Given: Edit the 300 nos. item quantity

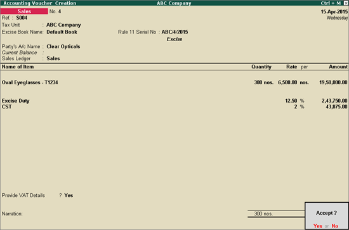Looking at the screenshot, I should coord(263,82).
